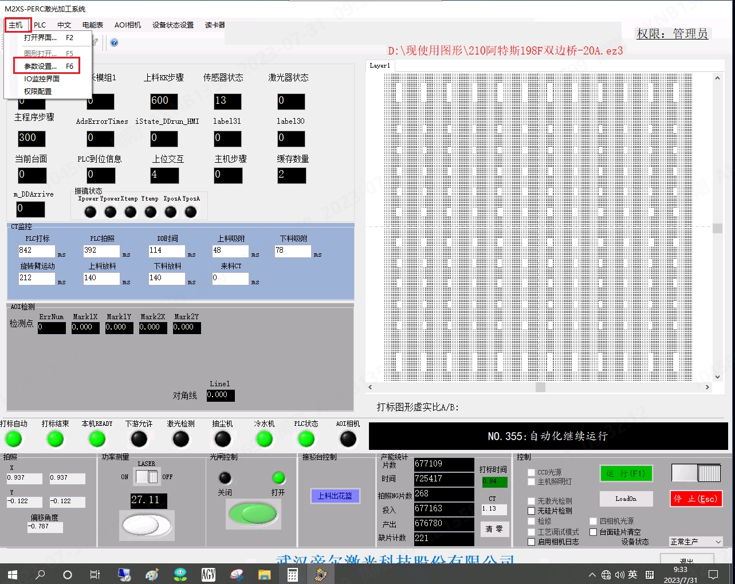This screenshot has width=735, height=584.
Task: Open the PLC menu
Action: click(x=40, y=25)
